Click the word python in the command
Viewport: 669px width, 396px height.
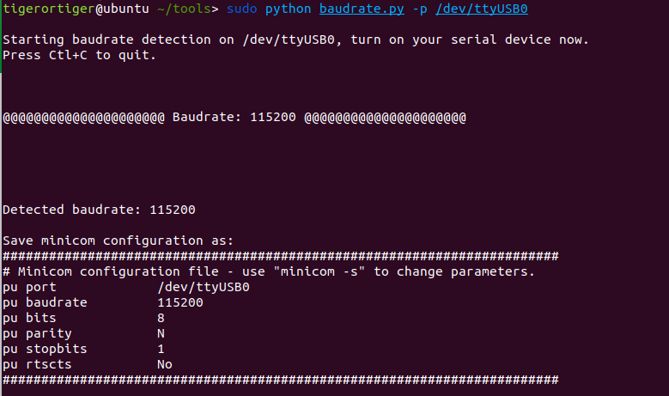pyautogui.click(x=288, y=9)
